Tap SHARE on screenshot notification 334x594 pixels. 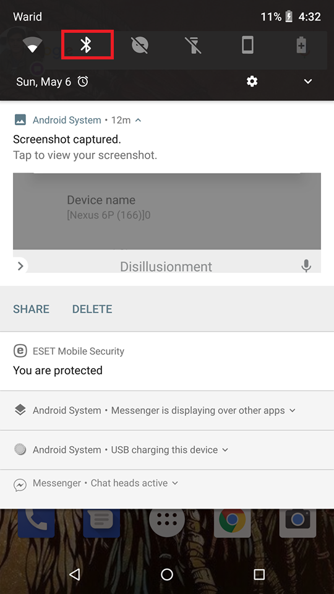(31, 309)
